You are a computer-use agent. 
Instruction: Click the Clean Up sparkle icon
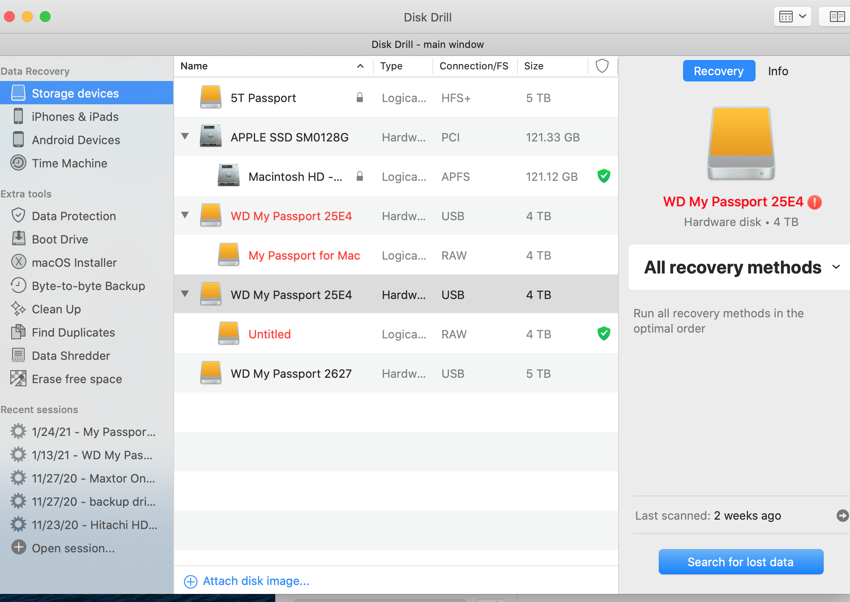(x=18, y=309)
